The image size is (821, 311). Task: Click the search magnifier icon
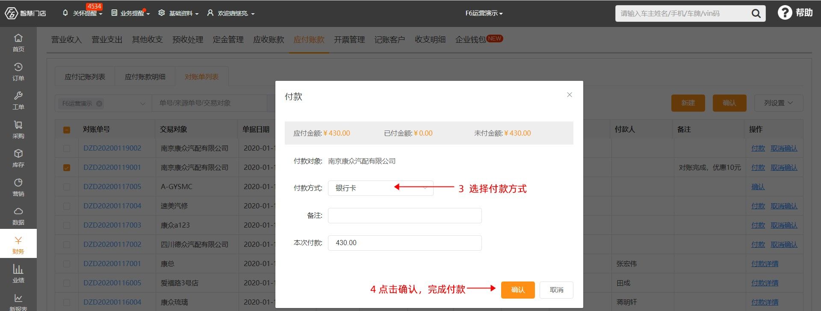tap(756, 14)
